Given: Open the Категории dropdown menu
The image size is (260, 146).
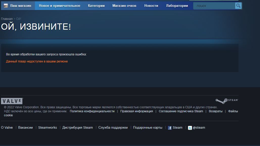Looking at the screenshot, I should click(x=96, y=6).
